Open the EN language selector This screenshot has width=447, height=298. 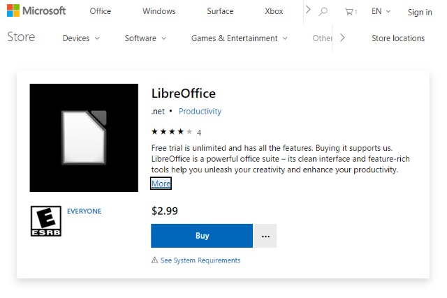(x=381, y=12)
